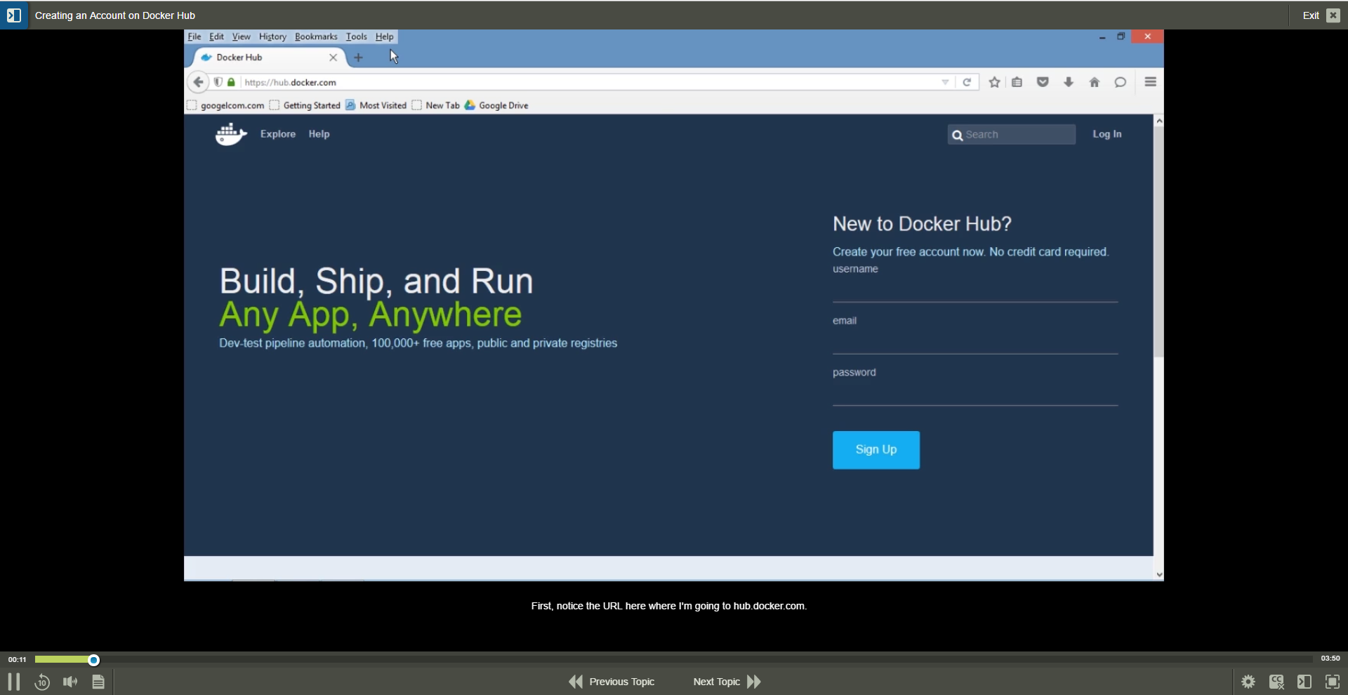Toggle the side panel icon in bottom bar
Screen dimensions: 1348x695
point(1304,682)
